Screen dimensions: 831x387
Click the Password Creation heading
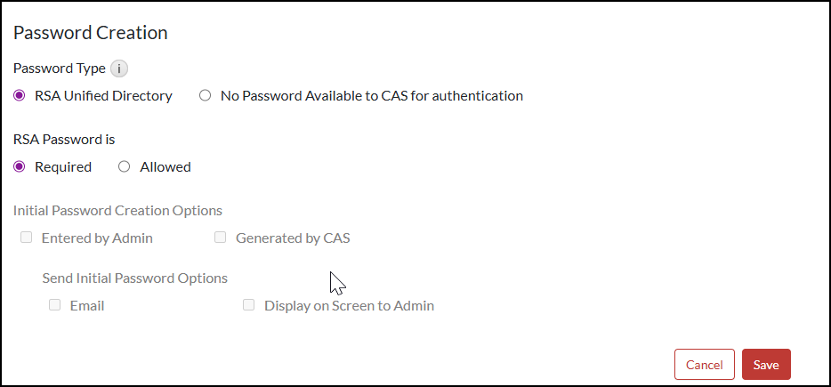point(91,33)
